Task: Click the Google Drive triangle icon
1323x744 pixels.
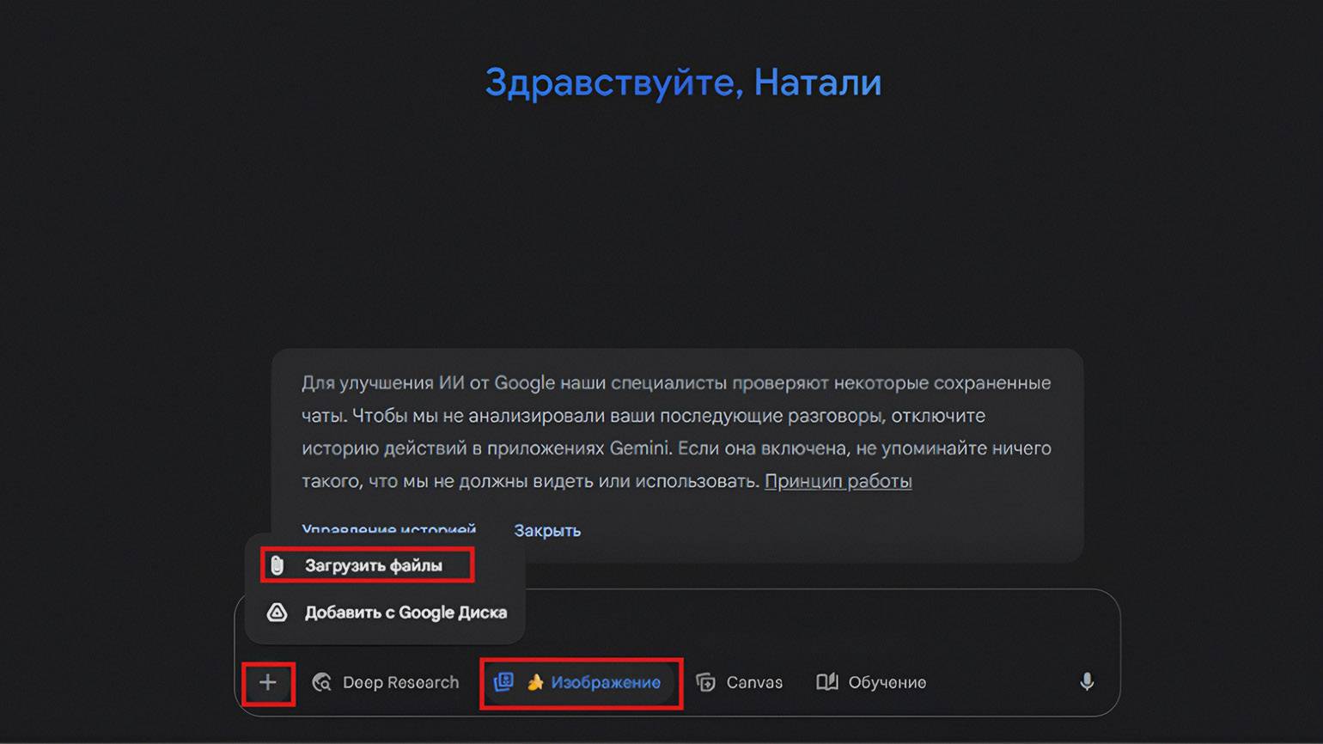Action: click(x=277, y=613)
